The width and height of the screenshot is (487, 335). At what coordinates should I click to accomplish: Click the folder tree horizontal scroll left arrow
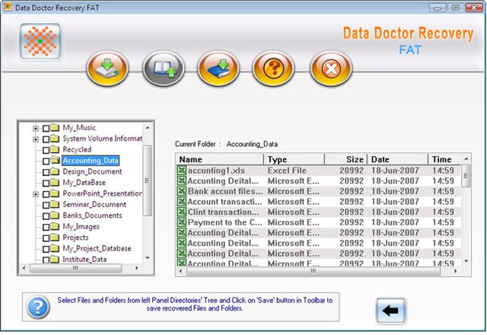(24, 268)
